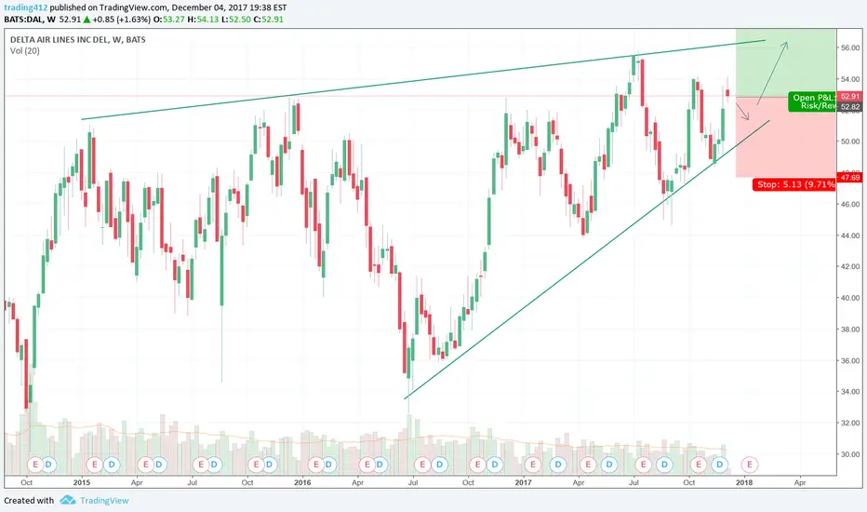Select the red 52.91 current price tag
Viewport: 867px width, 512px height.
(849, 96)
